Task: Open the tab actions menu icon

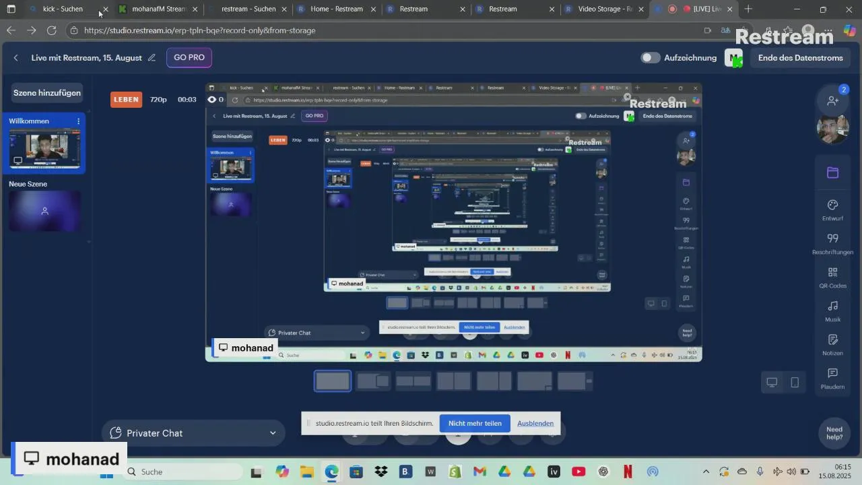Action: [11, 9]
